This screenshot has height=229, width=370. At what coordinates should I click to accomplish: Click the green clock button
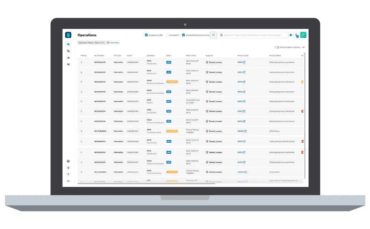[x=303, y=35]
